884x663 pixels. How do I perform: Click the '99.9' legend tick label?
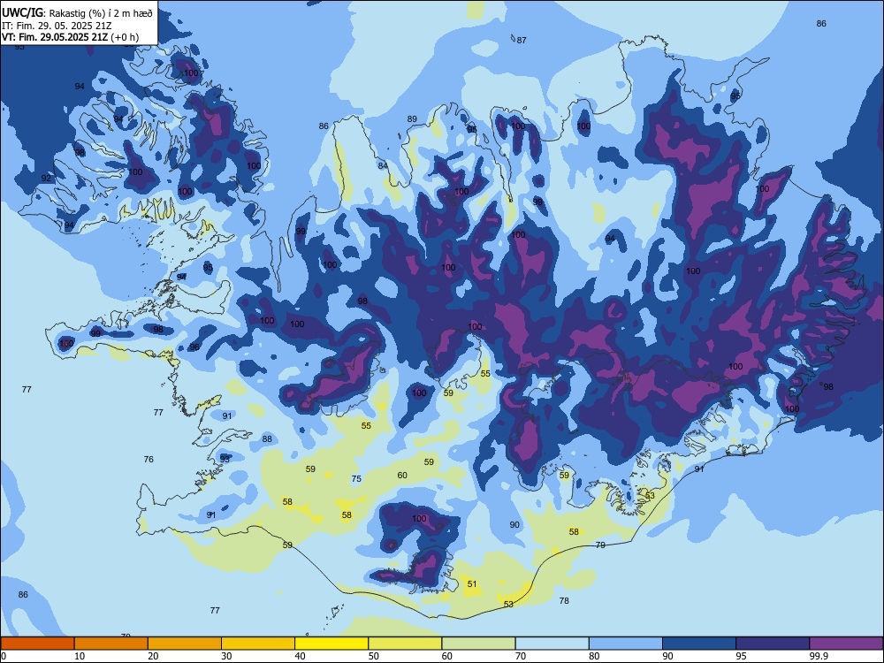click(818, 656)
